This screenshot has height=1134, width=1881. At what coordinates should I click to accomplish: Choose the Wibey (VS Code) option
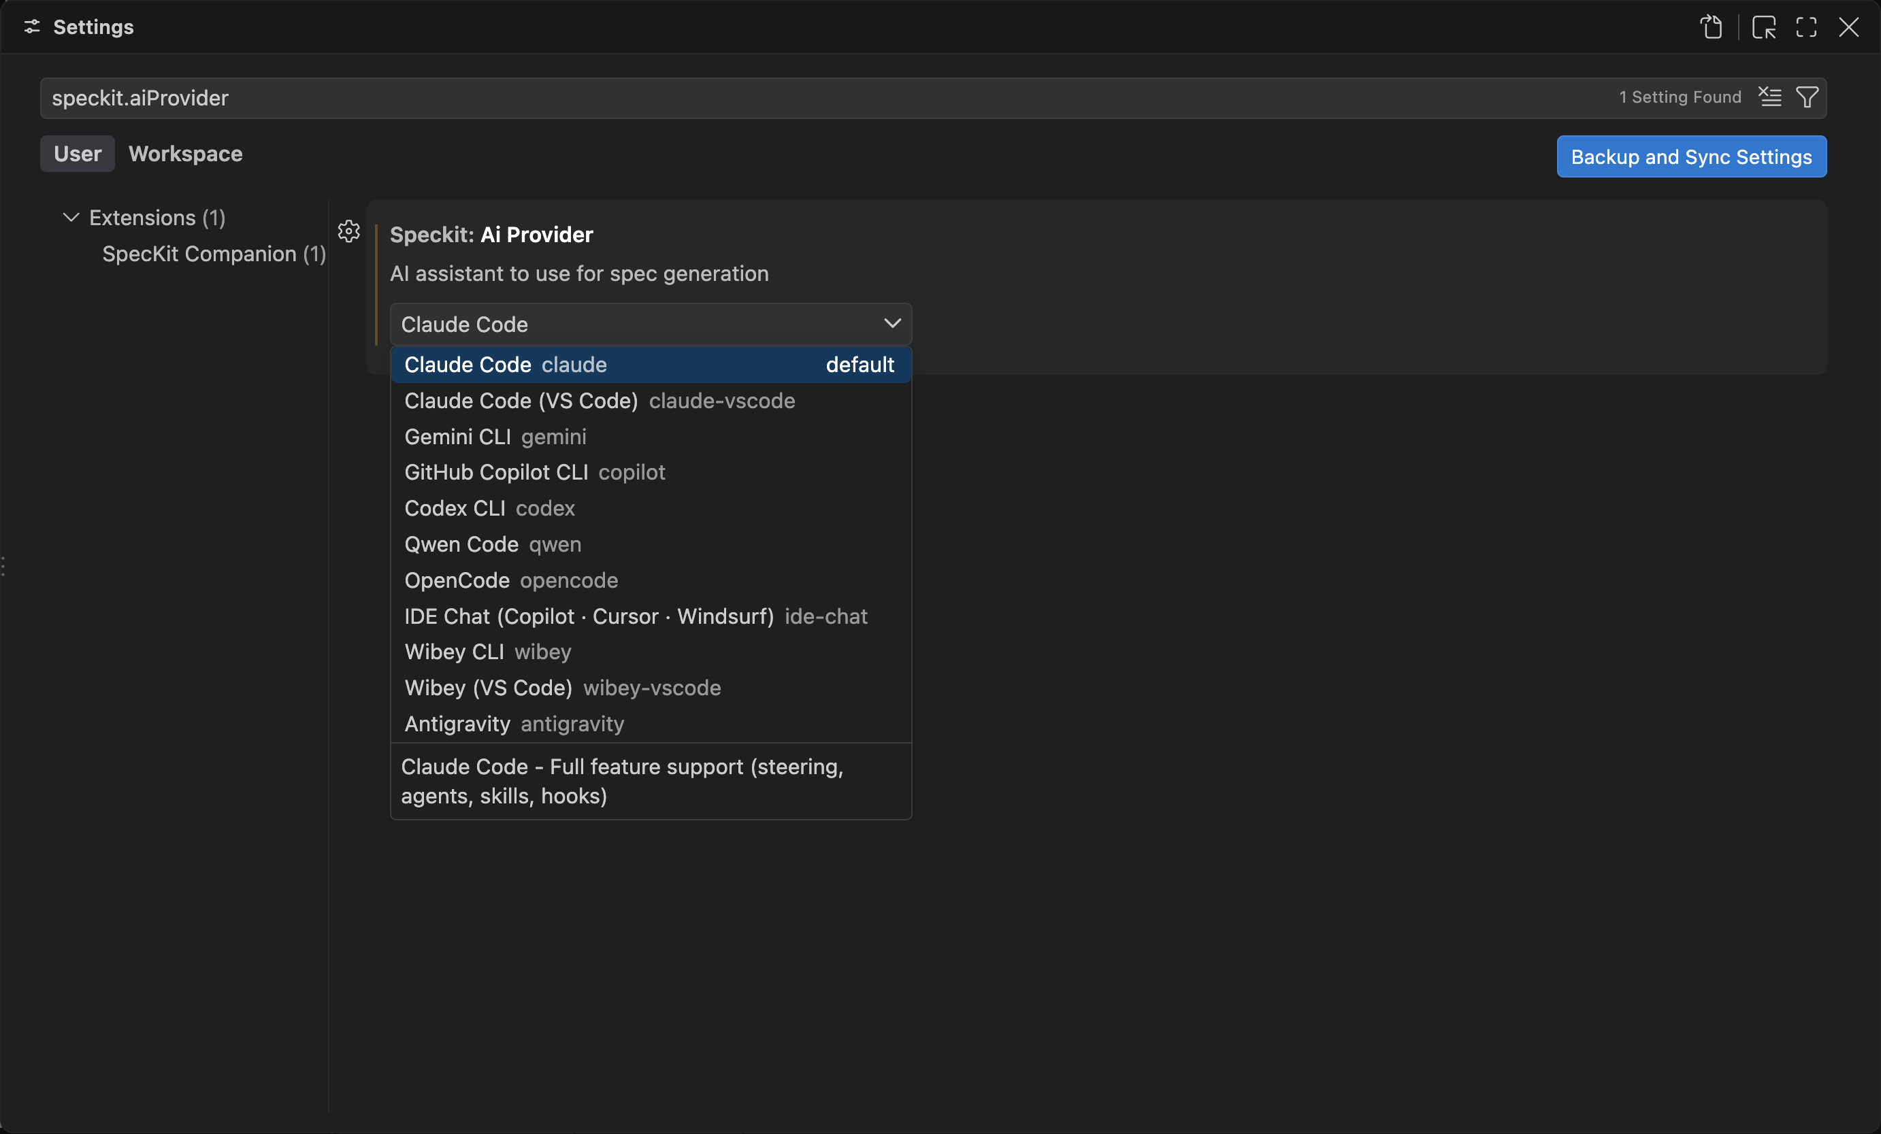[x=651, y=688]
